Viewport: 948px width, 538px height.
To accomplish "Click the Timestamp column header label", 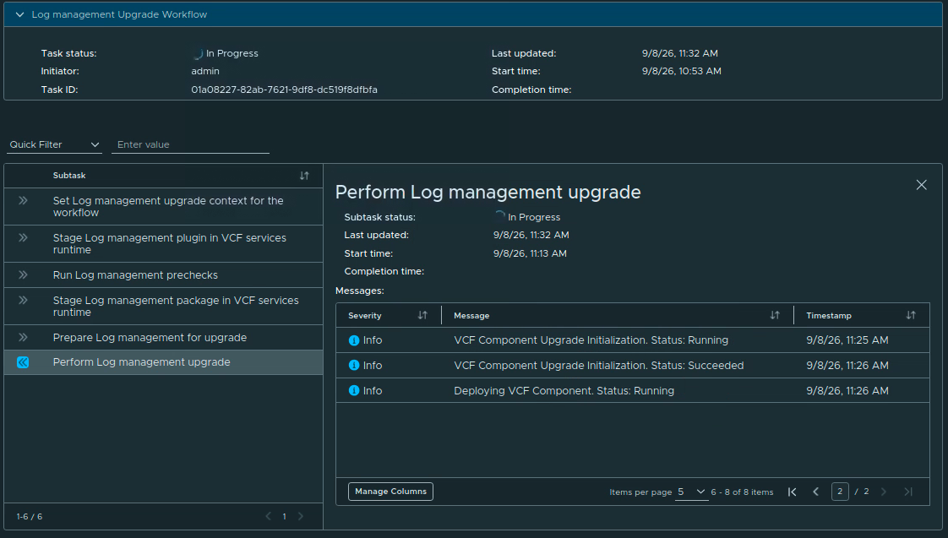I will (x=828, y=316).
